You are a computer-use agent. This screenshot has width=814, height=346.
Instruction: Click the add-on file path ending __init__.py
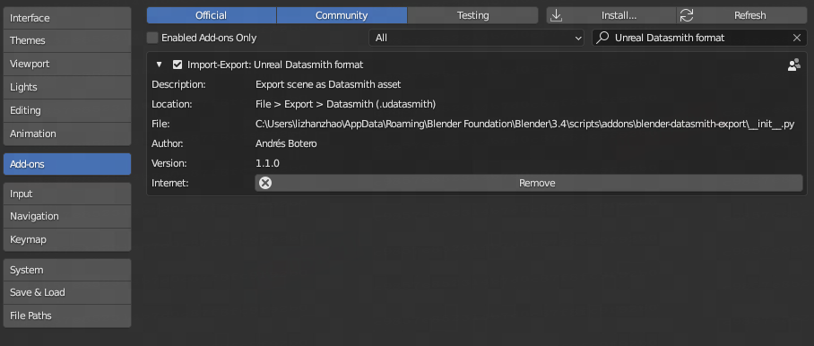pos(524,124)
